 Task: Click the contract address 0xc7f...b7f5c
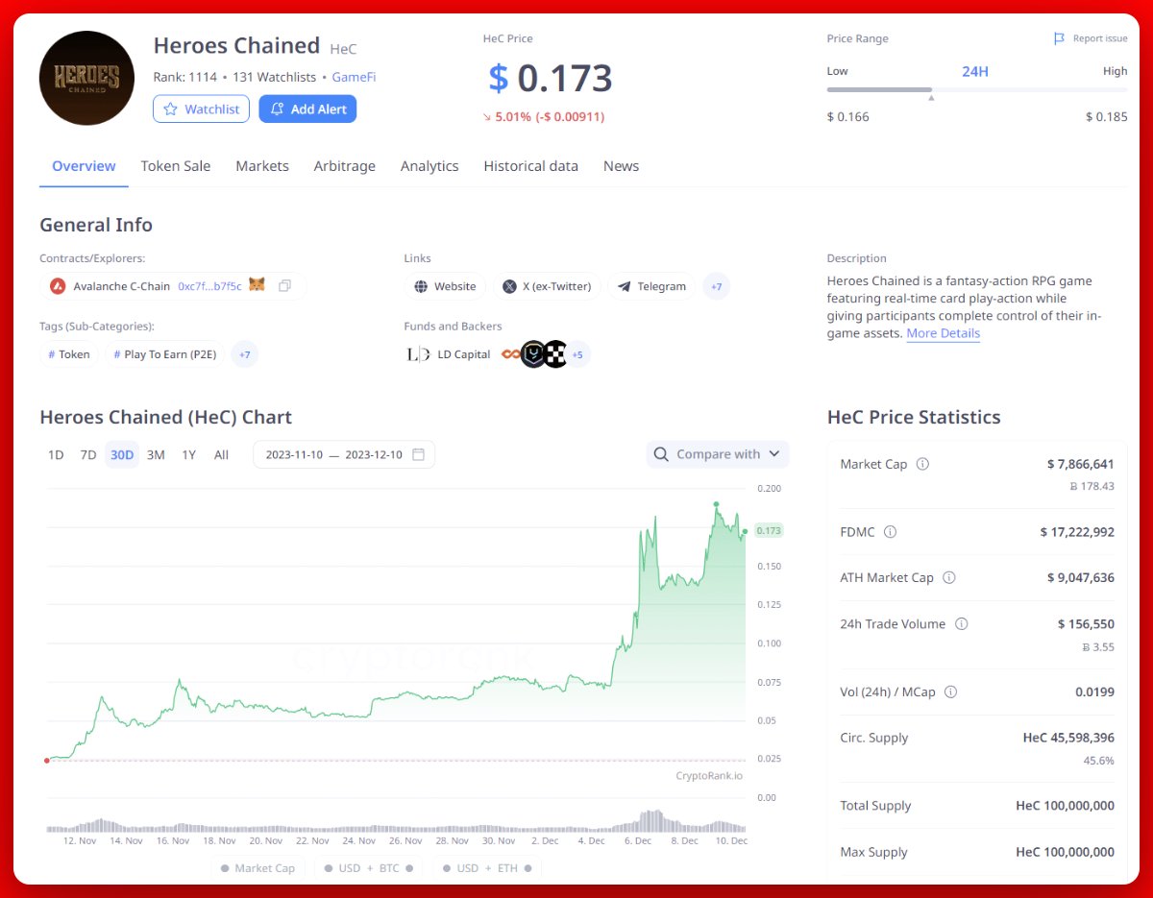209,286
